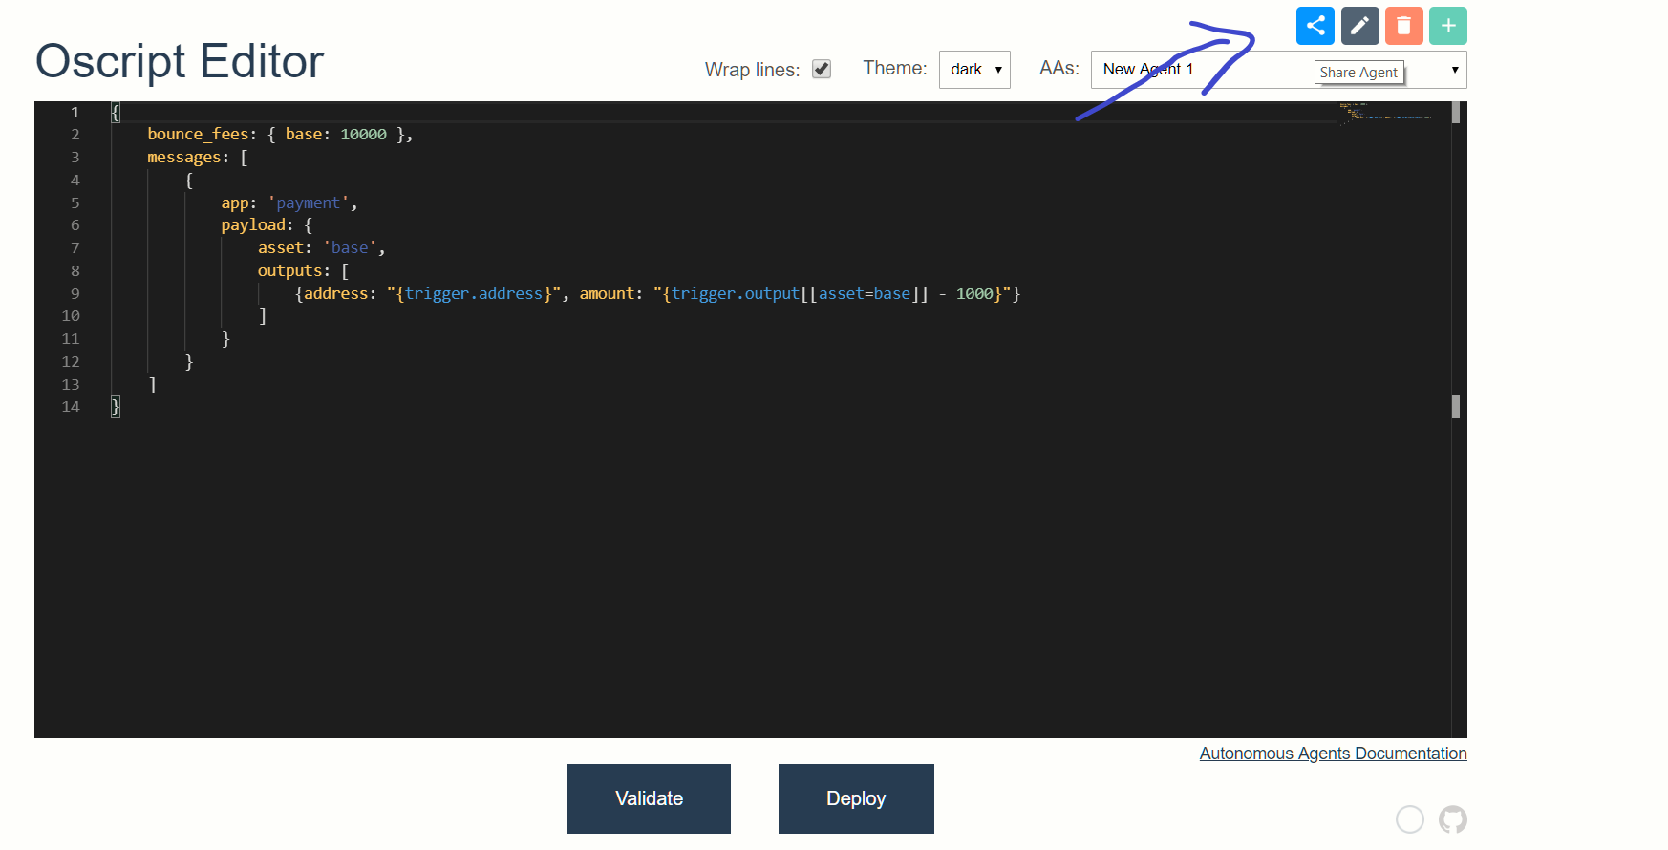Expand the AAs dropdown showing New Agent 1
1668x850 pixels.
pos(1278,70)
